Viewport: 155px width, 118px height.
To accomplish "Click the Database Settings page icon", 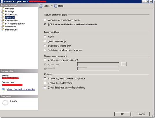I will (2, 24).
